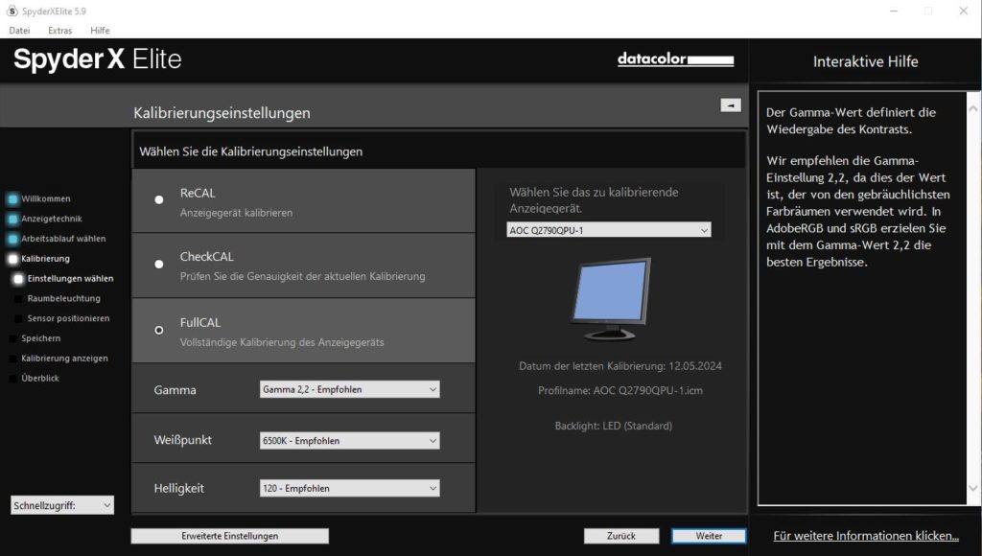Screen dimensions: 982x556
Task: Click the Anzeigetechnik step indicator icon
Action: coord(12,219)
